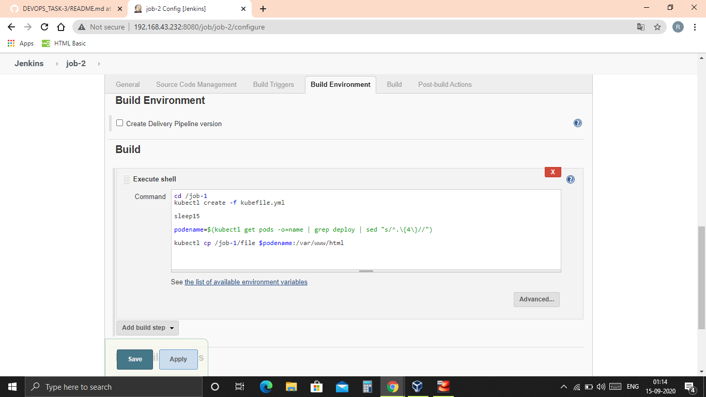Click the sleep15 line in command
706x397 pixels.
tap(187, 216)
